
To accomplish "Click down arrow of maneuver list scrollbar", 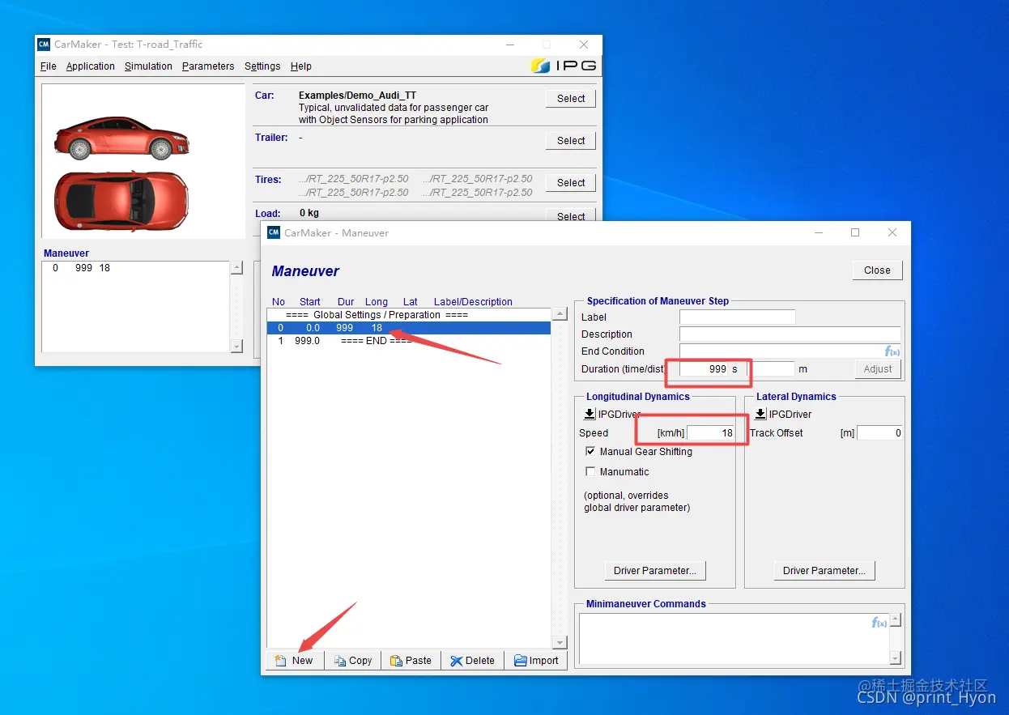I will click(560, 642).
